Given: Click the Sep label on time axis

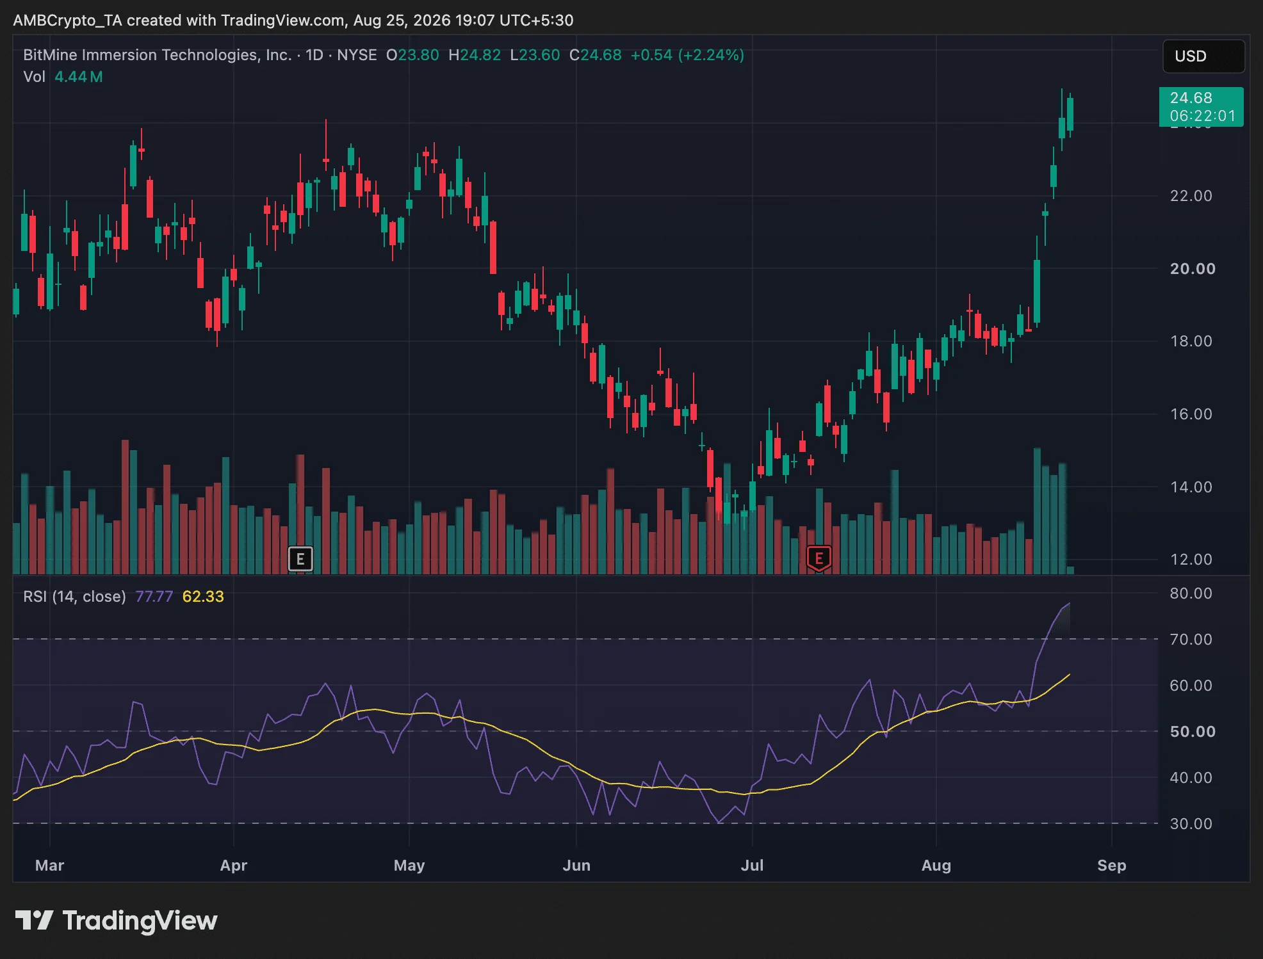Looking at the screenshot, I should pos(1112,866).
